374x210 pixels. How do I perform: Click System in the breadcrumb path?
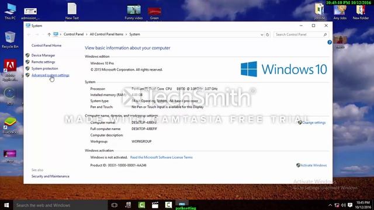point(134,34)
